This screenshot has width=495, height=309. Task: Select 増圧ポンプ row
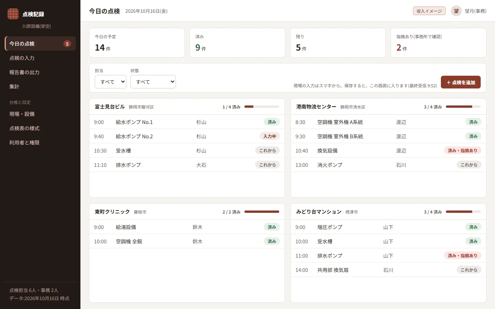[x=388, y=227]
